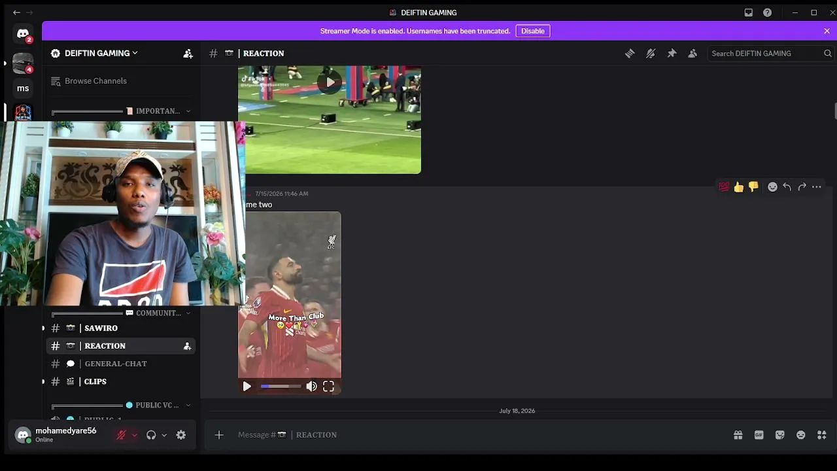Go back with the navigation arrow
This screenshot has width=837, height=471.
click(x=16, y=12)
